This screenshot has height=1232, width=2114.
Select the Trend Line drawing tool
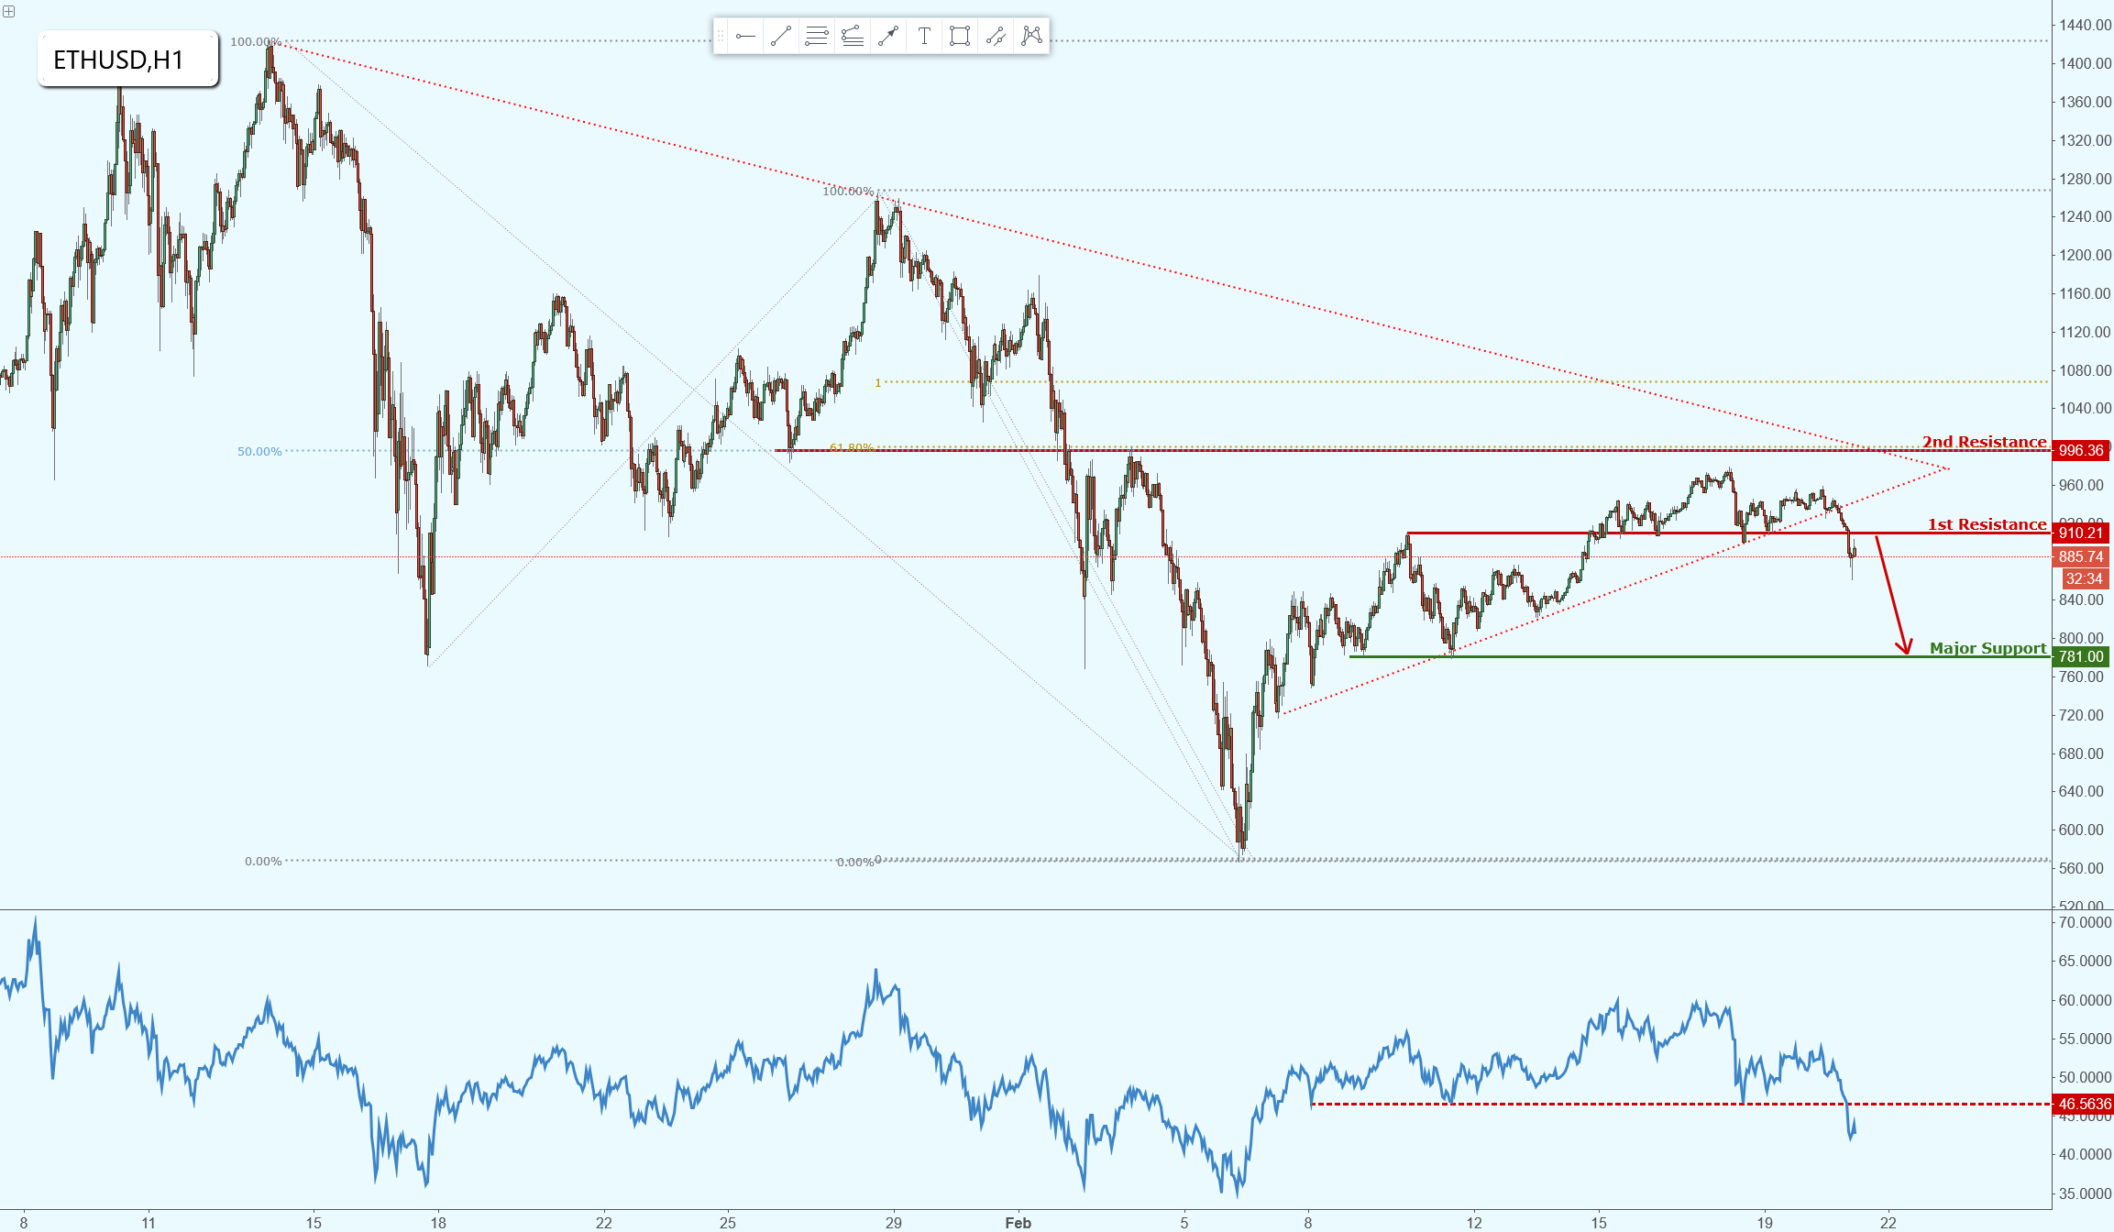click(781, 37)
